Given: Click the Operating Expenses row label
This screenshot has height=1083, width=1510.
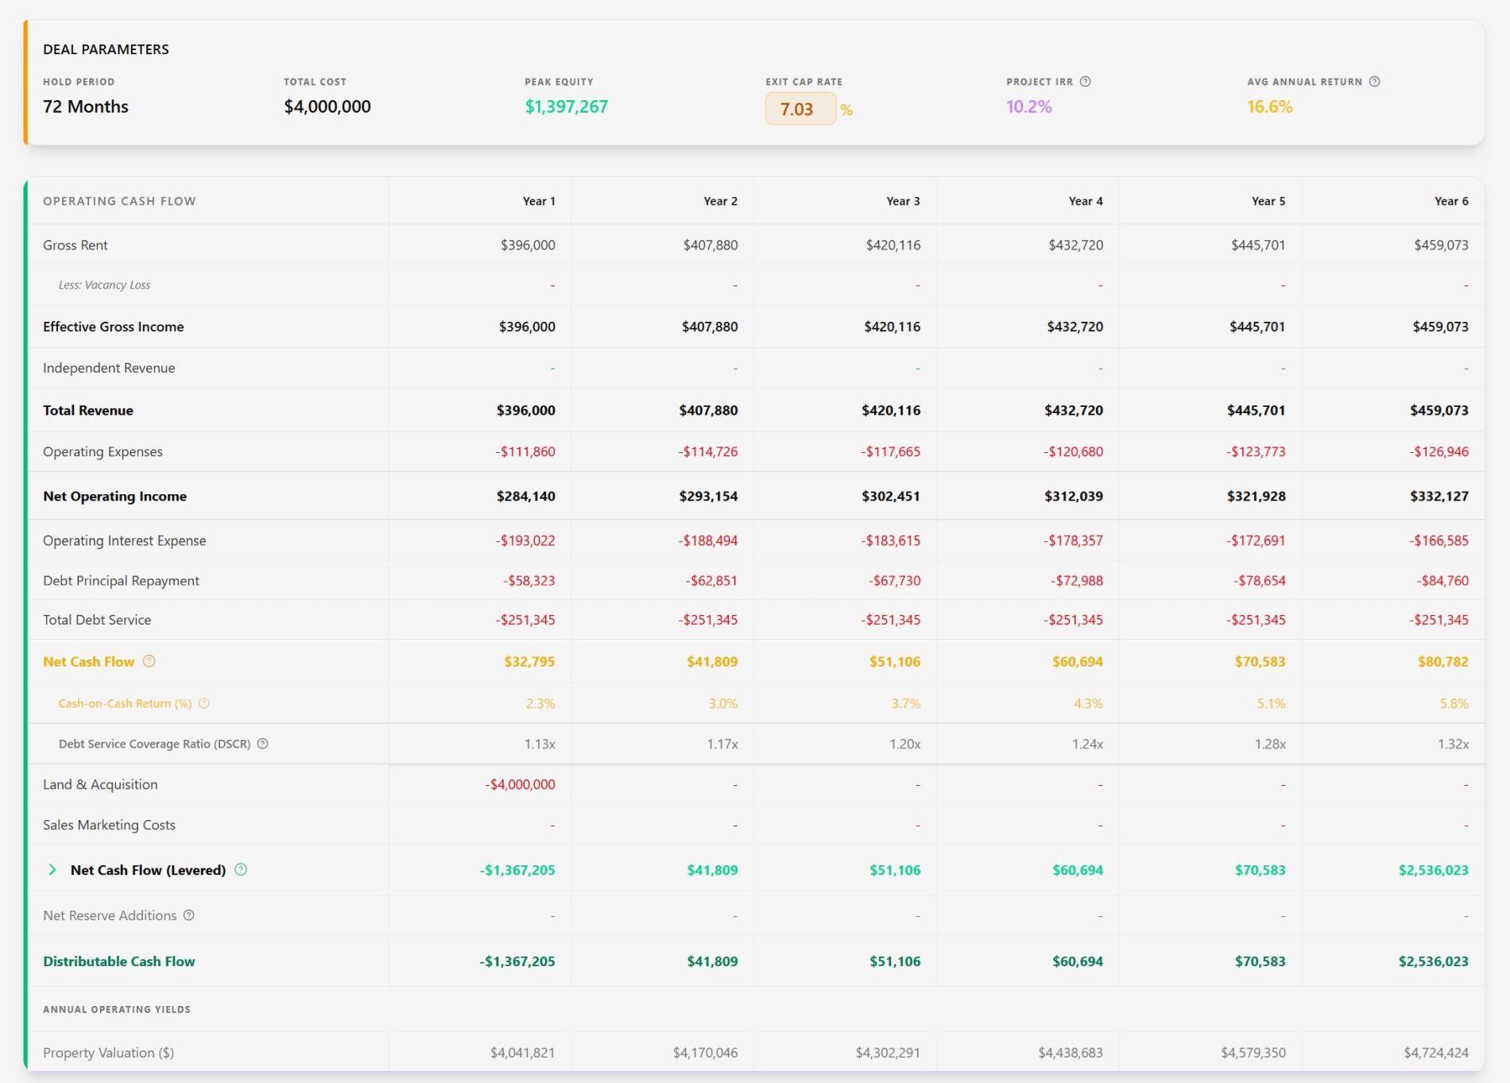Looking at the screenshot, I should tap(103, 451).
